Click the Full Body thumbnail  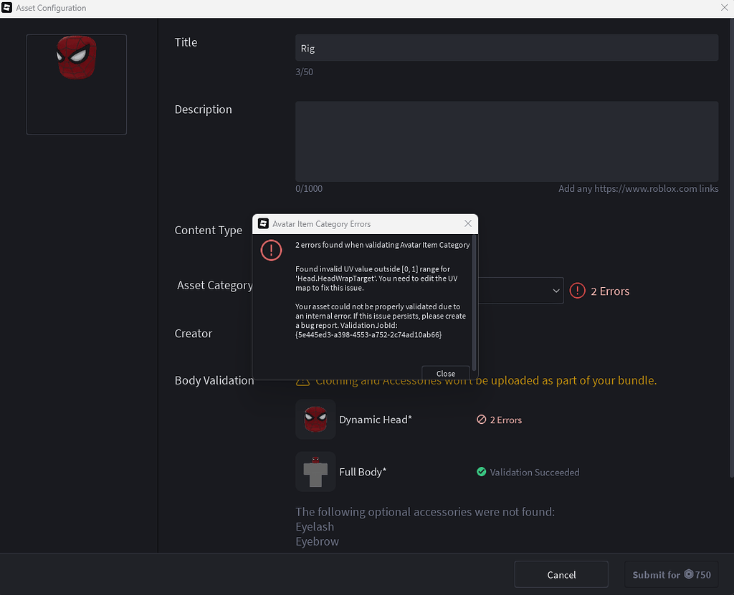point(315,472)
